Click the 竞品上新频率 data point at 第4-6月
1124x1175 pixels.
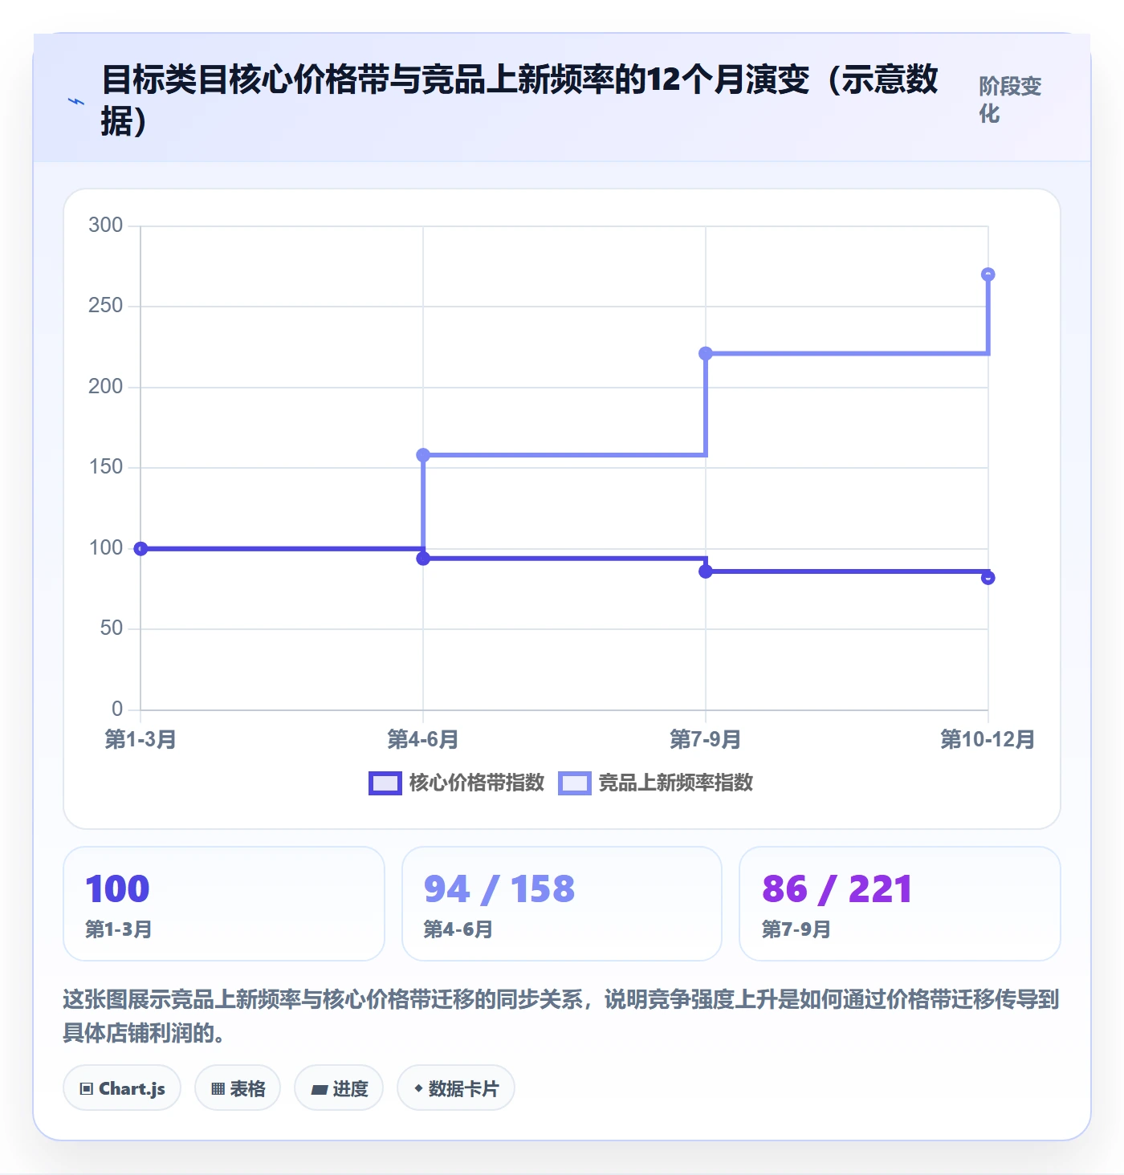423,455
